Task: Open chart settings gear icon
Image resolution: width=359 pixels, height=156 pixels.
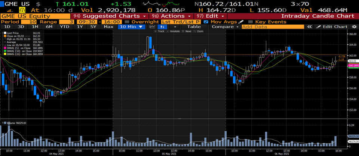Action: click(x=354, y=27)
